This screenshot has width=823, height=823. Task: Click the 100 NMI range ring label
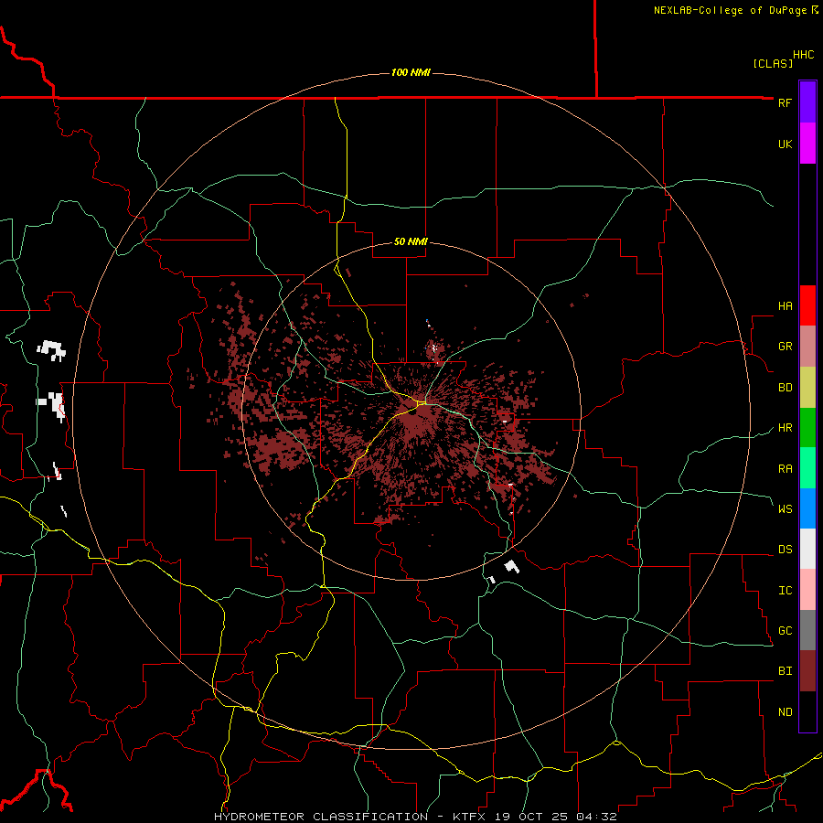tap(411, 72)
